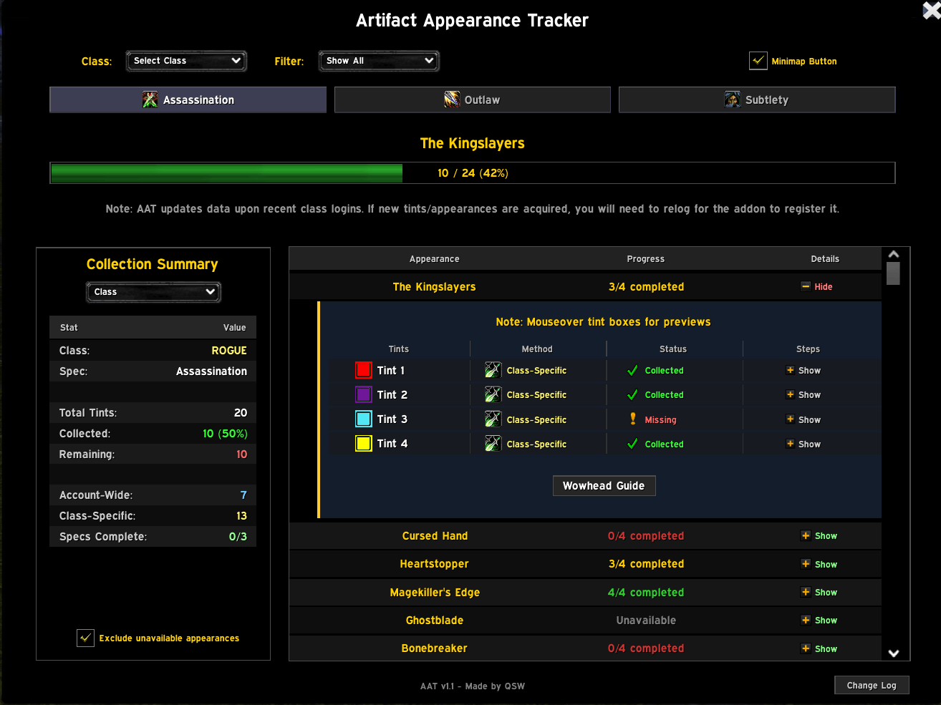Click the Outlaw spec icon
The image size is (941, 705).
pos(452,100)
